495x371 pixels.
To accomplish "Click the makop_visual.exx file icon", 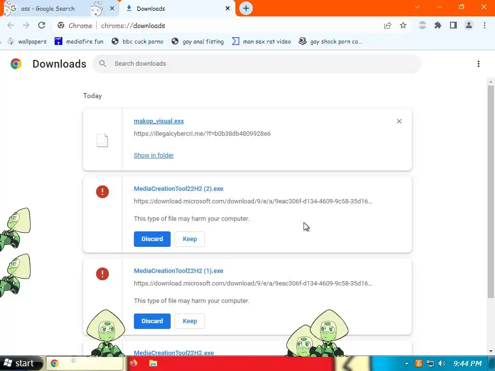I will point(102,141).
